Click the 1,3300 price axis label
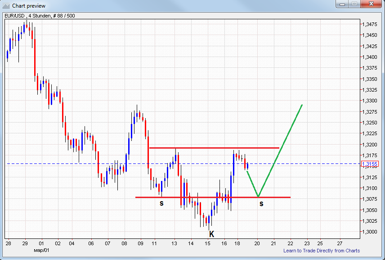Screen dimensions: 385x260 point(370,101)
